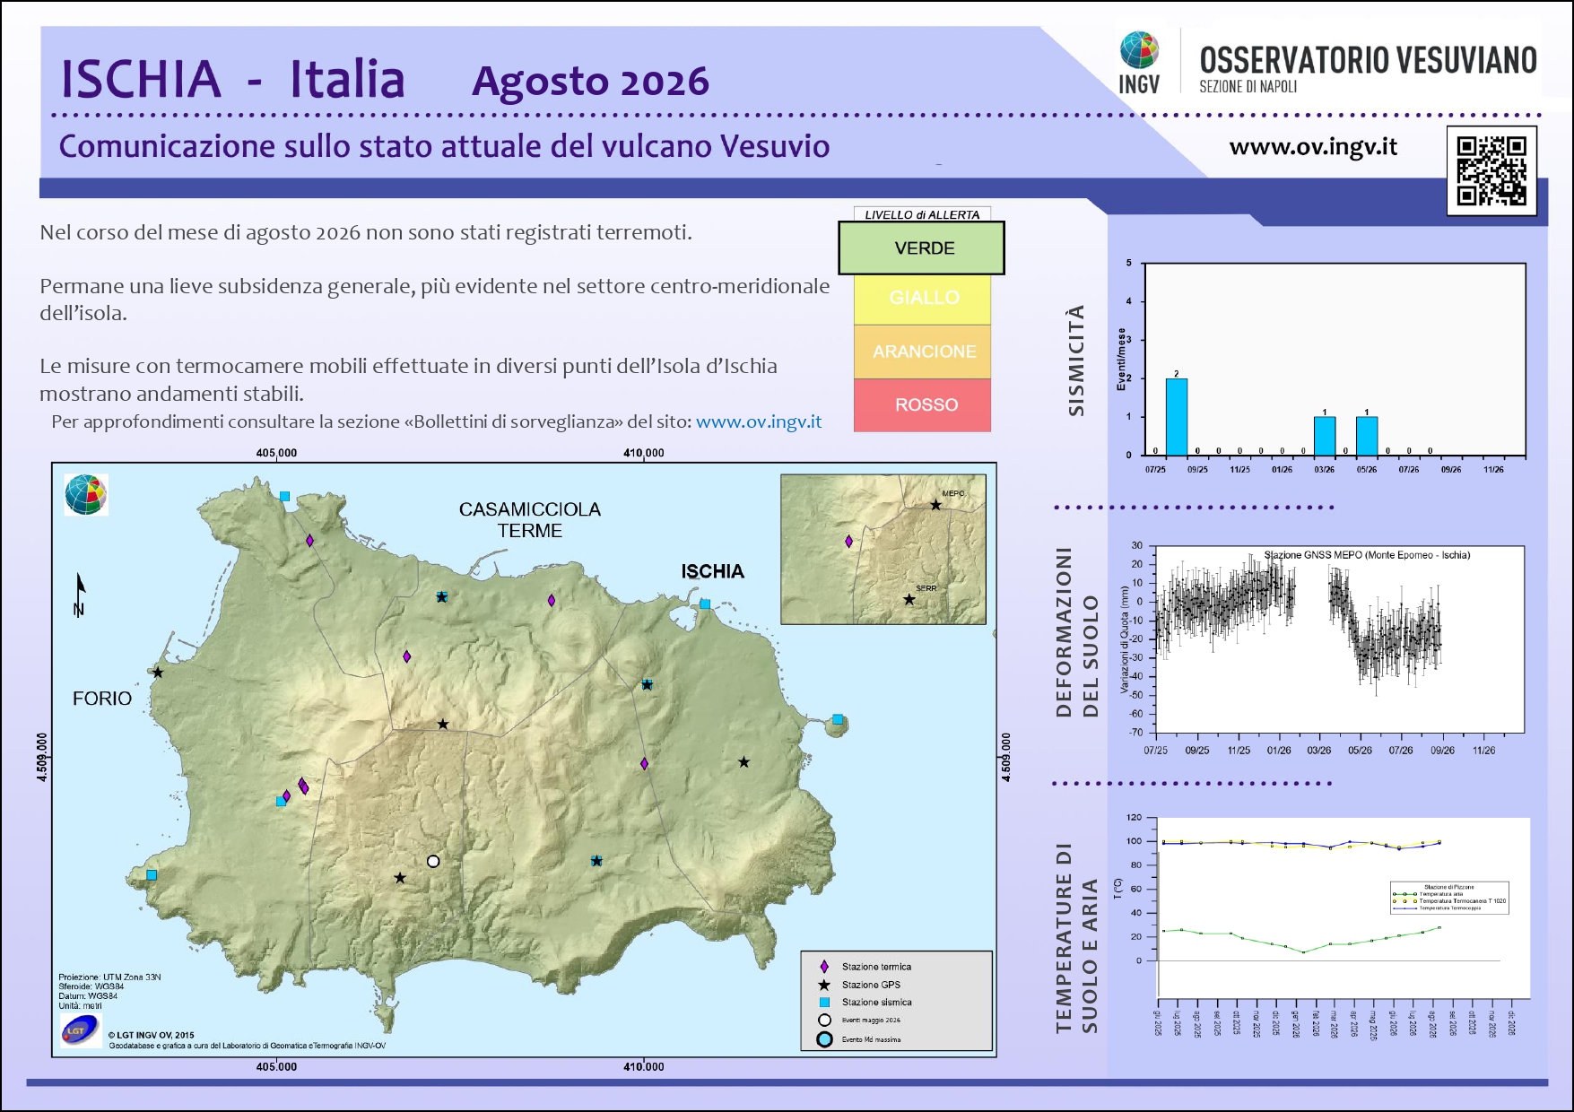Click the GPS star marker beside FORIO
Screen dimensions: 1574x1112
[158, 673]
